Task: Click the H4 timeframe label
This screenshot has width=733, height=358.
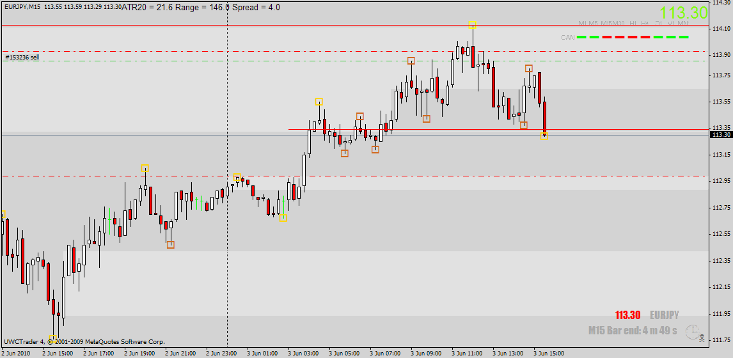Action: (645, 23)
